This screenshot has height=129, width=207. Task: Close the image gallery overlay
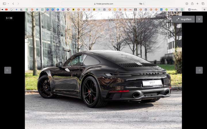tap(199, 19)
